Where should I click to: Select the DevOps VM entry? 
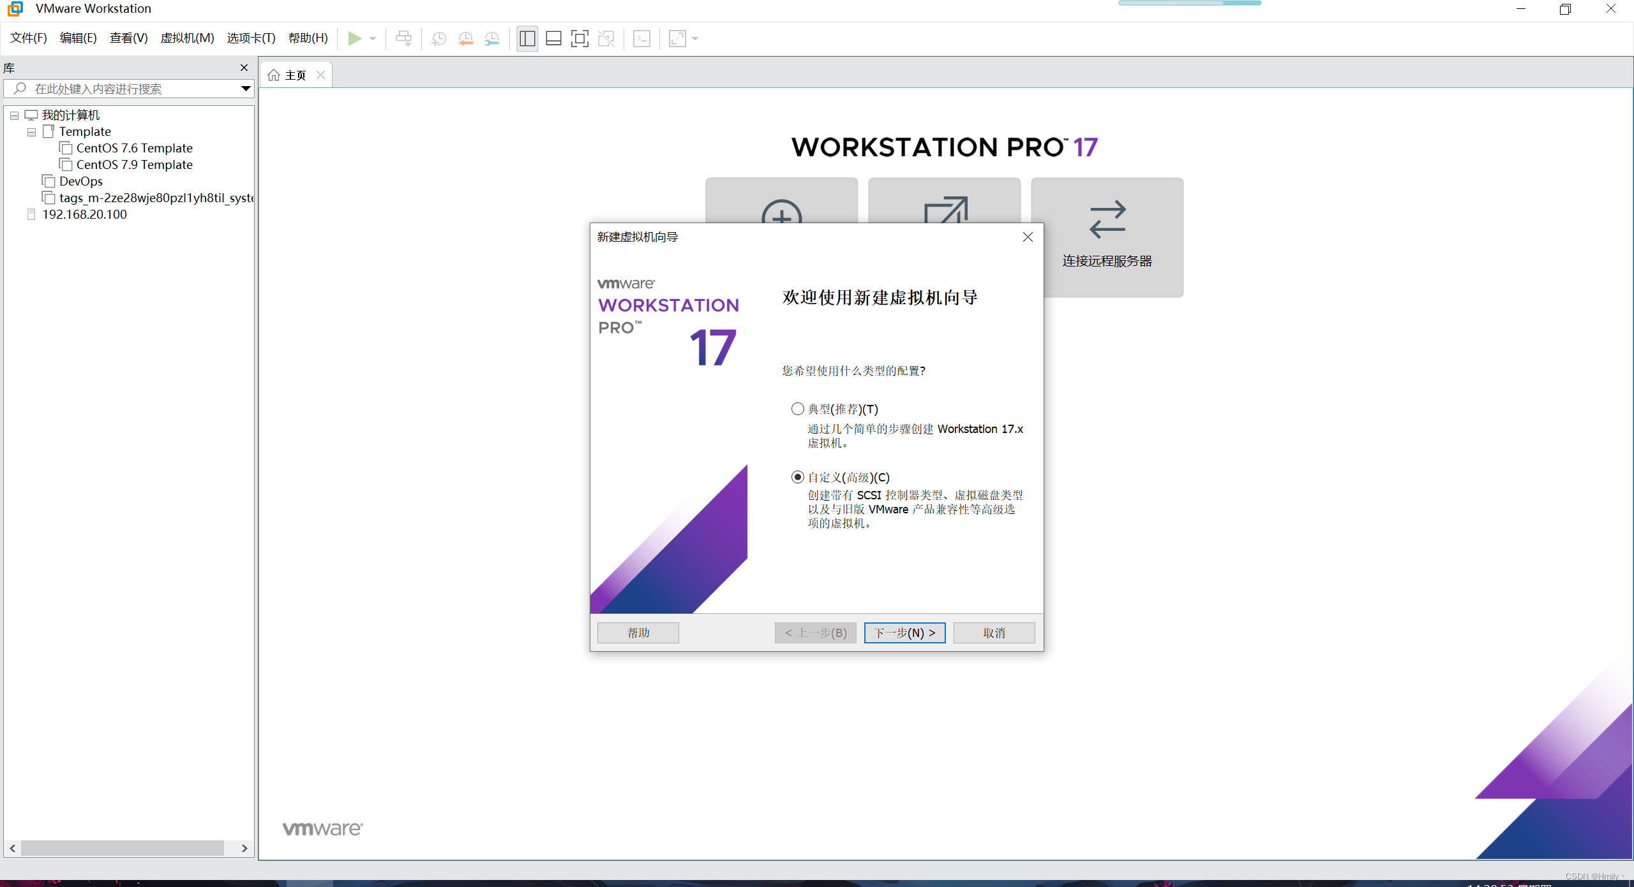point(80,181)
